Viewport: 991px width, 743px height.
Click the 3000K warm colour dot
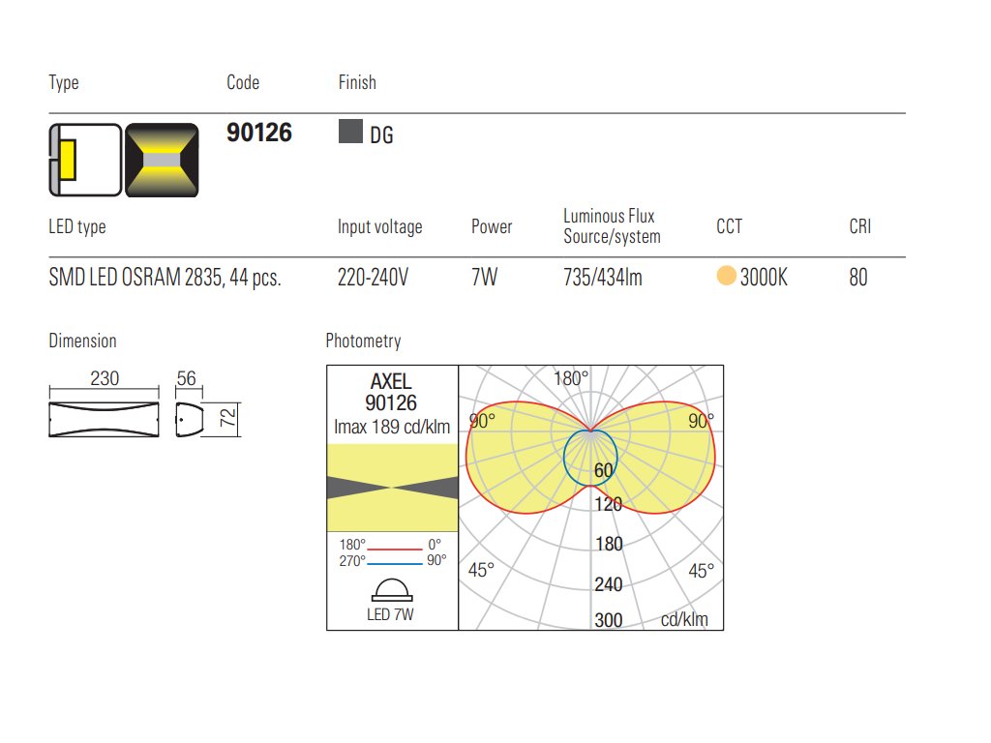tap(726, 276)
